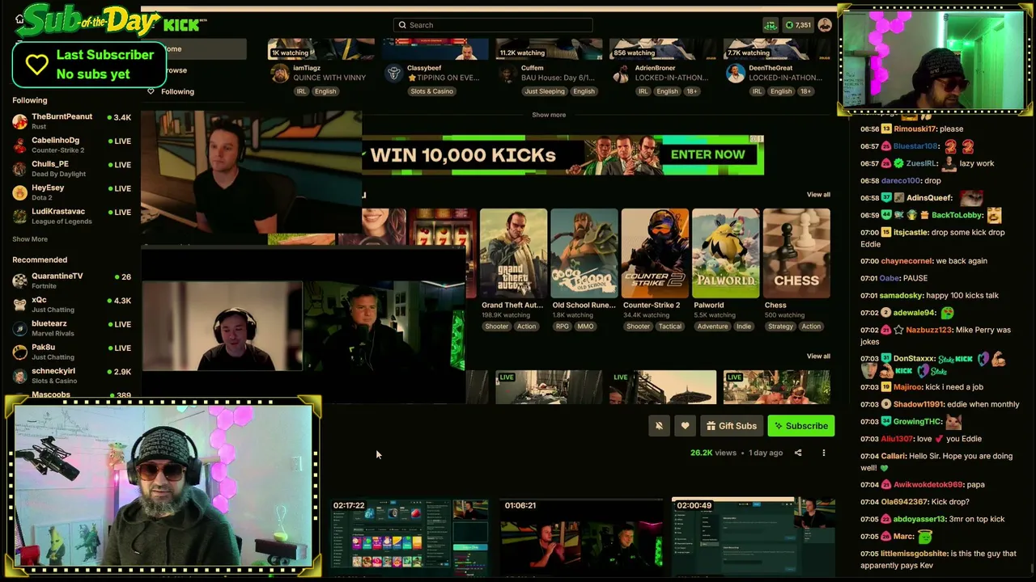Select the MMO tag under Old School RuneScape
This screenshot has height=582, width=1036.
pyautogui.click(x=585, y=327)
